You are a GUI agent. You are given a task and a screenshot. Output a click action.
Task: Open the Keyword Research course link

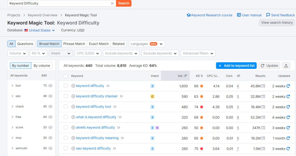(x=209, y=15)
